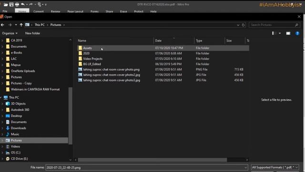Viewport: 305px width, 172px height.
Task: Click the CD Drive (E:) icon
Action: (x=8, y=159)
